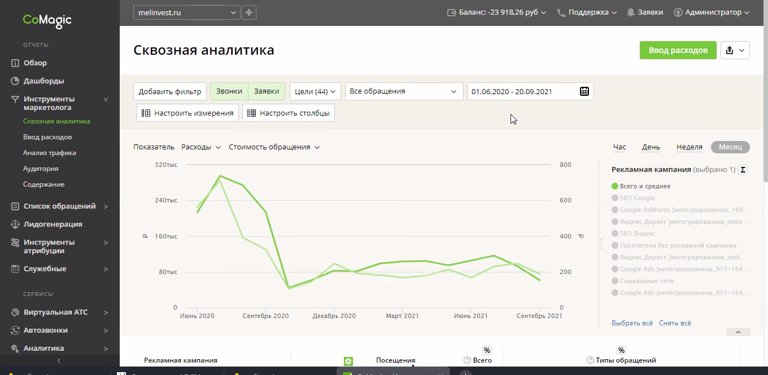Click Добавить фильтр button
Viewport: 768px width, 375px height.
(x=170, y=91)
